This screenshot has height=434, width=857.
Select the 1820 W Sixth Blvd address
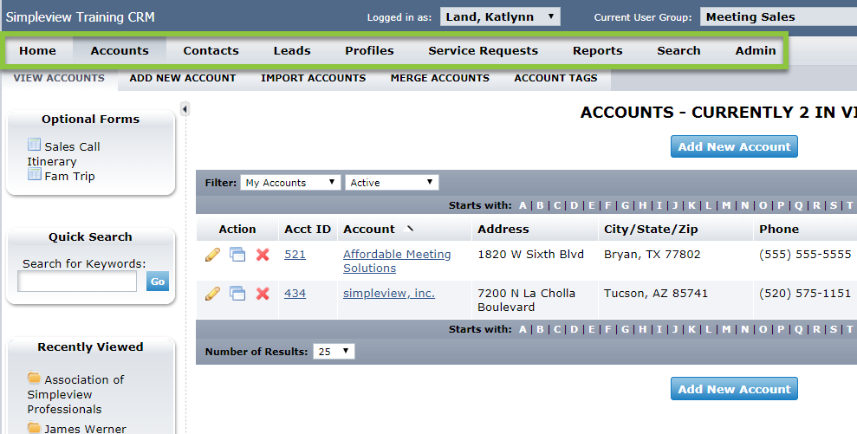pos(530,254)
